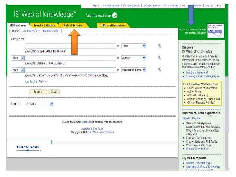Switch to the Select a Database tab

(44, 25)
